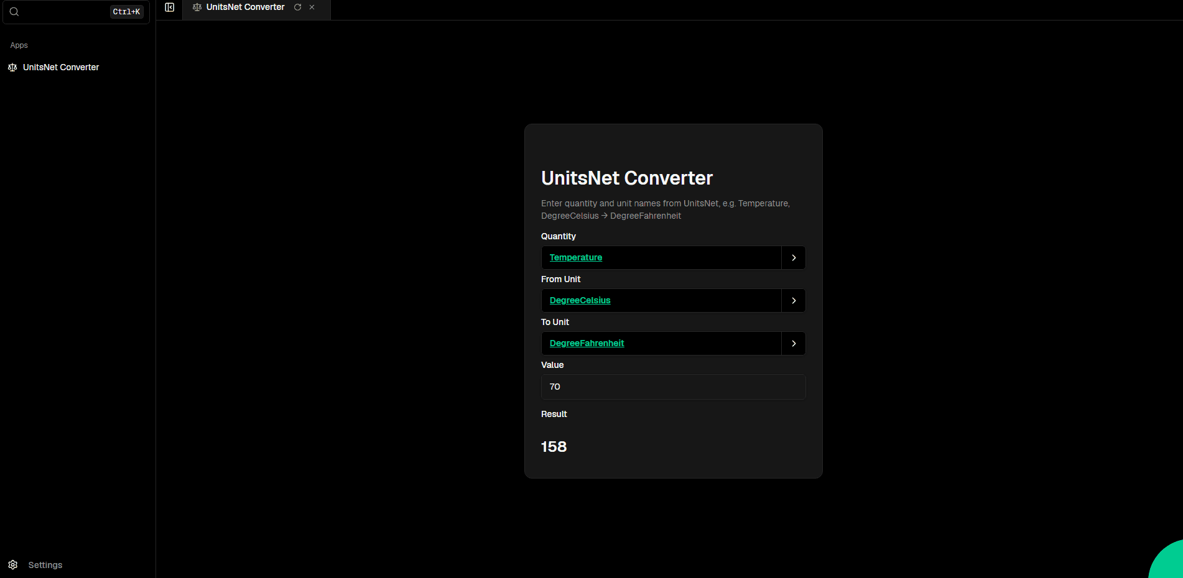Collapse the sidebar using the panel icon
Viewport: 1183px width, 578px height.
pos(169,7)
